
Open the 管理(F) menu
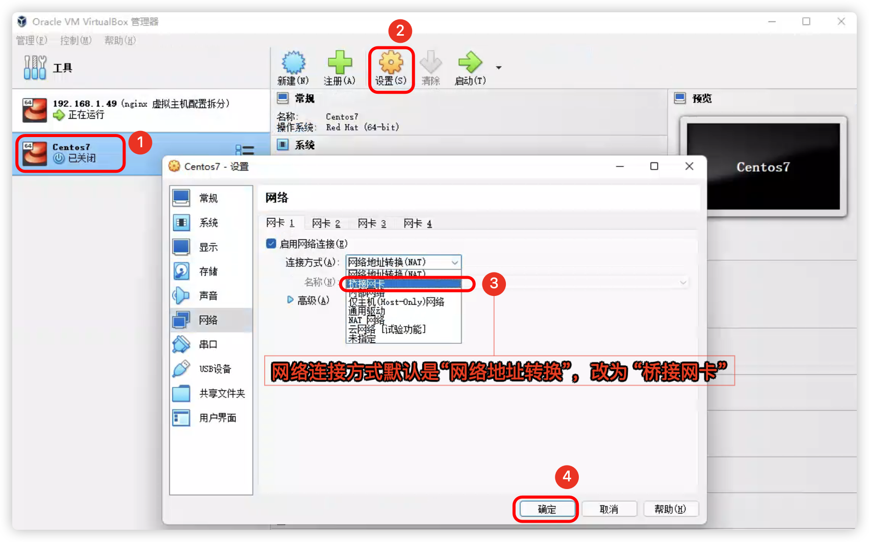32,40
